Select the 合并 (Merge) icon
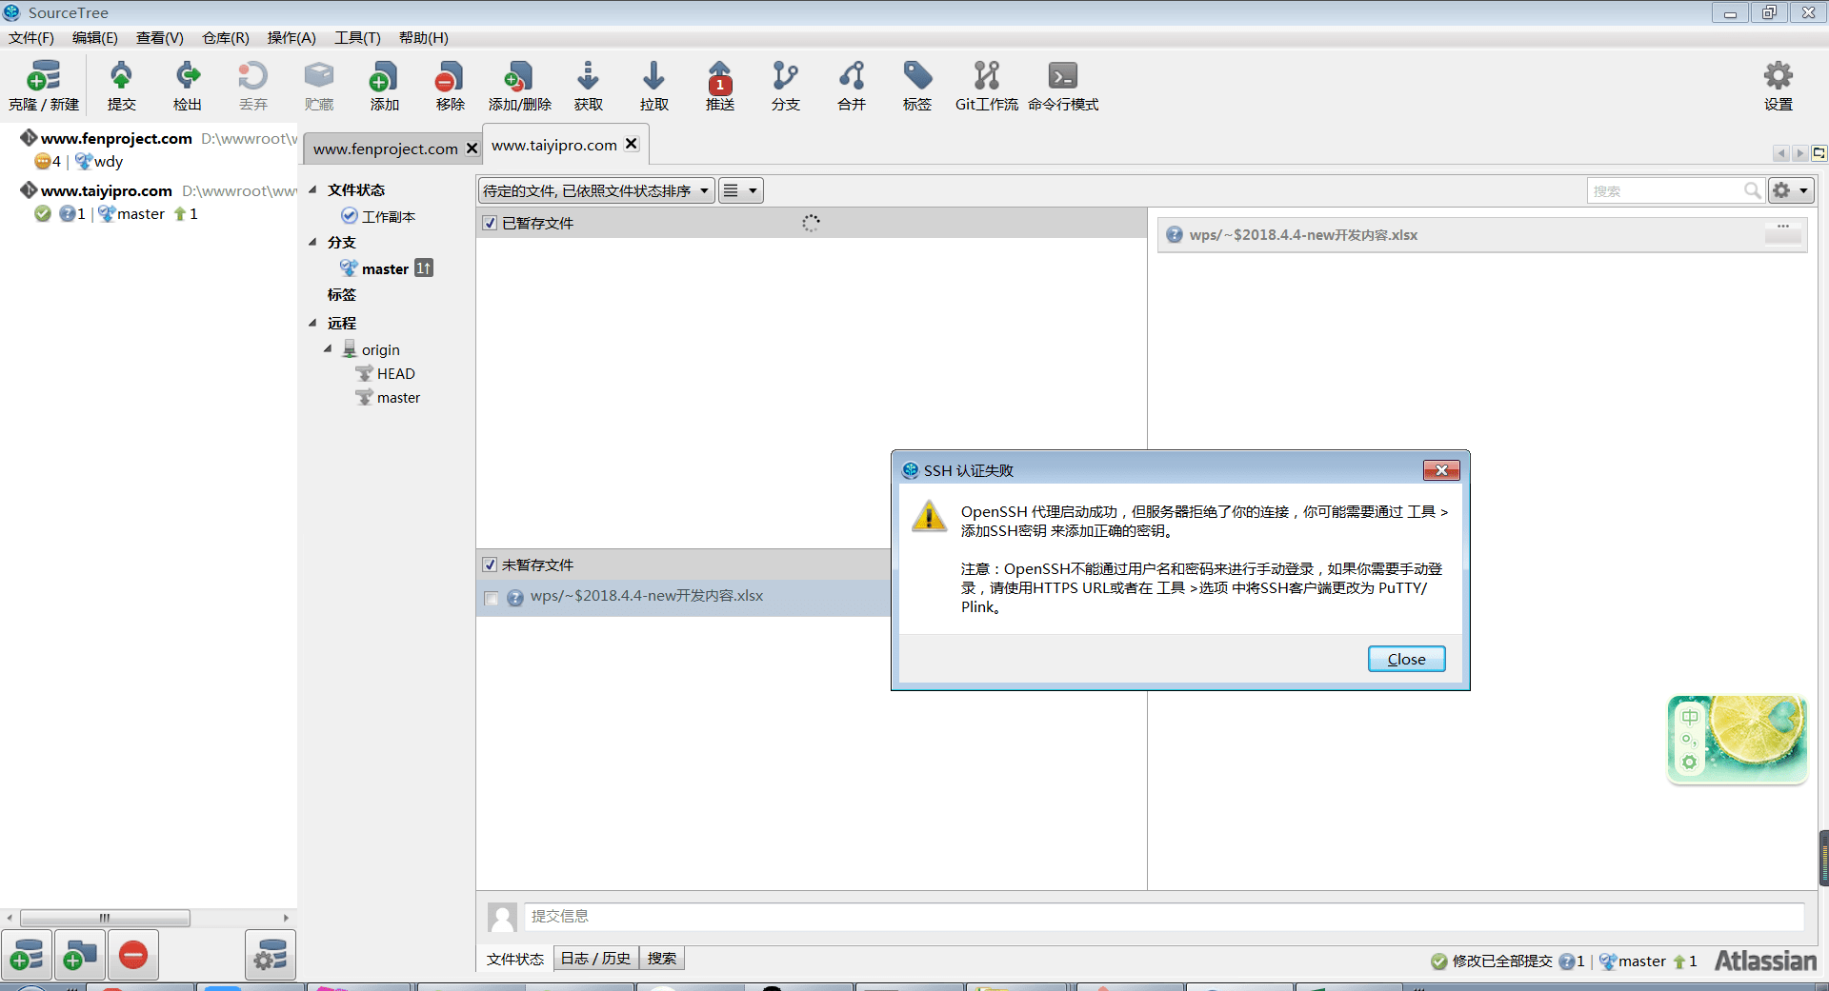The height and width of the screenshot is (991, 1829). (851, 86)
